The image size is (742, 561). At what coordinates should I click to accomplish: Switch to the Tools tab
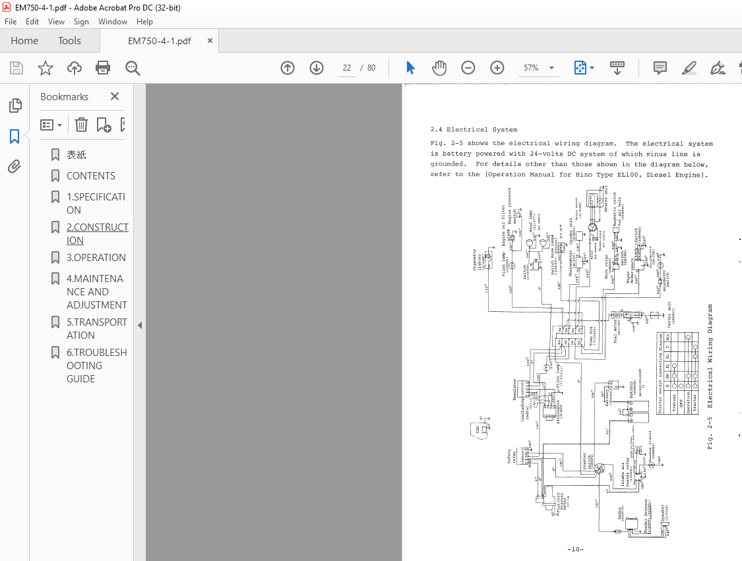pyautogui.click(x=69, y=41)
